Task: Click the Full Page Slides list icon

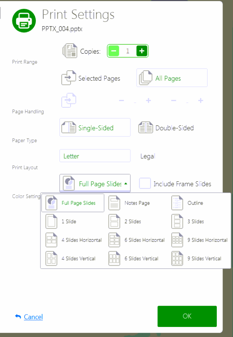Action: click(51, 203)
